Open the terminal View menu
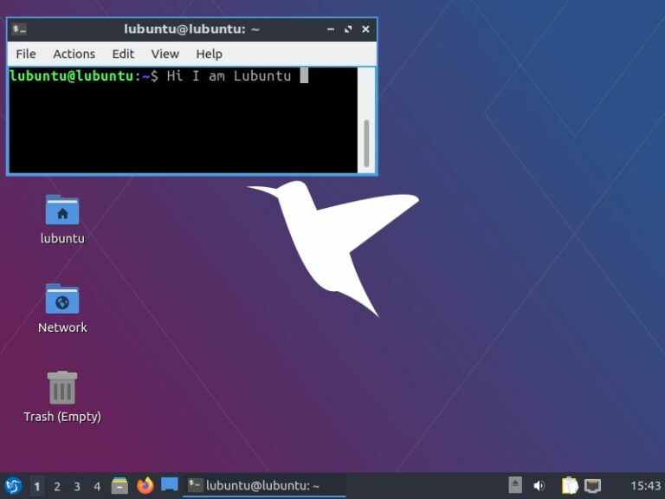 pos(165,54)
